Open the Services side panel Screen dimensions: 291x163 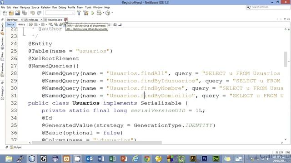2,43
